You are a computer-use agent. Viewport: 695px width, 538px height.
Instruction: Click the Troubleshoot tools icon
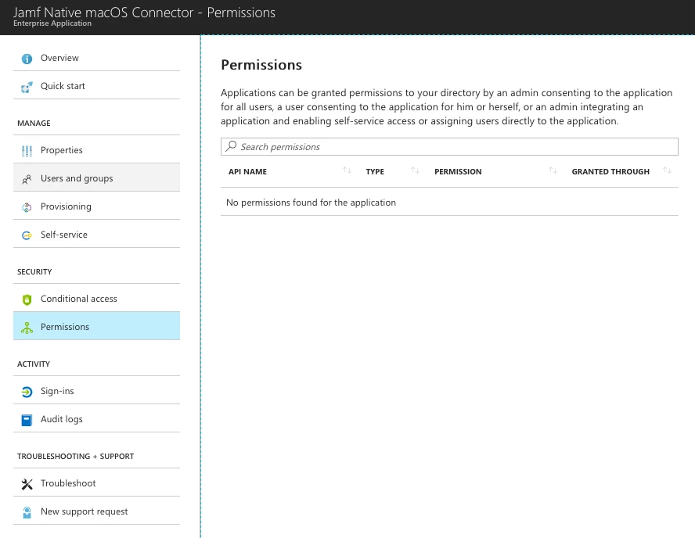27,484
